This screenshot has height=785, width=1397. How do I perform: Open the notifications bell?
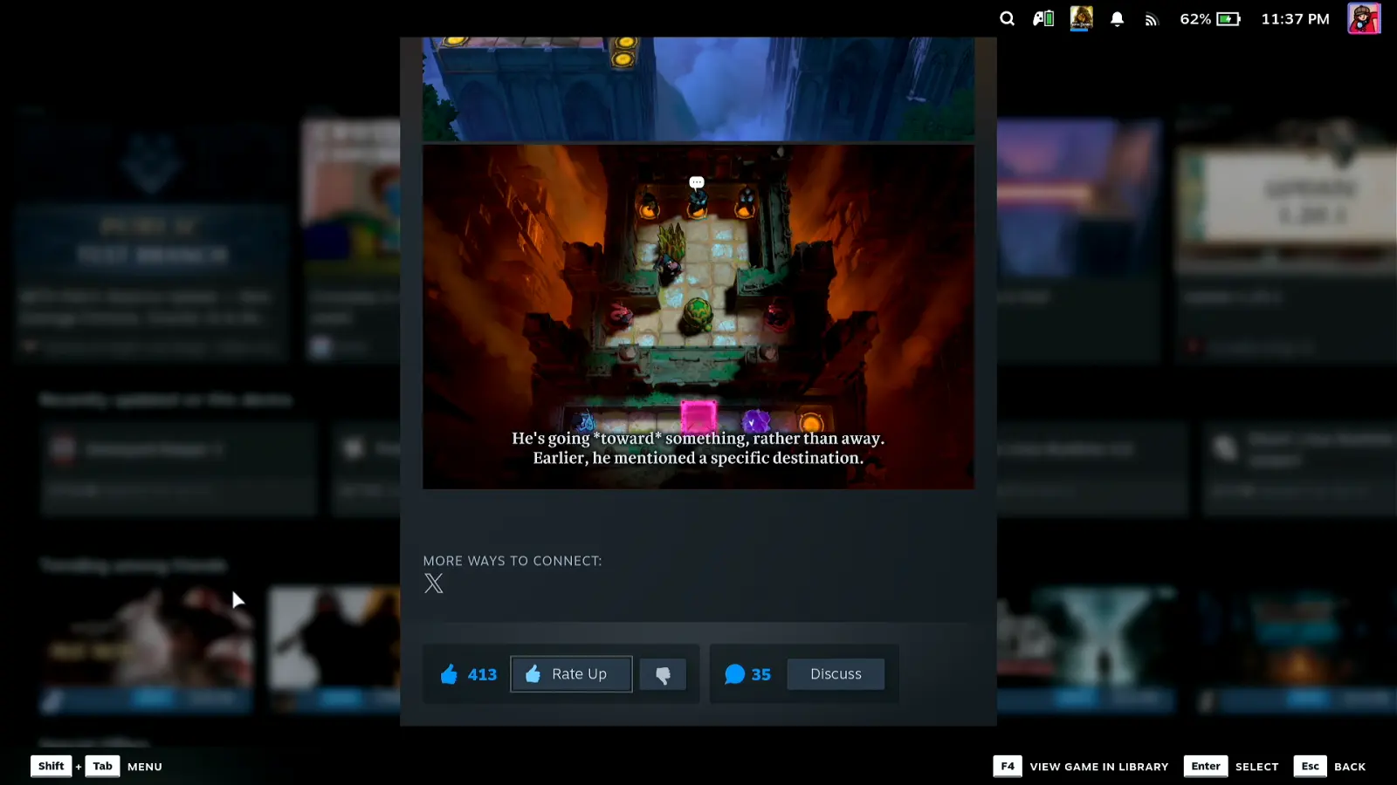1117,19
